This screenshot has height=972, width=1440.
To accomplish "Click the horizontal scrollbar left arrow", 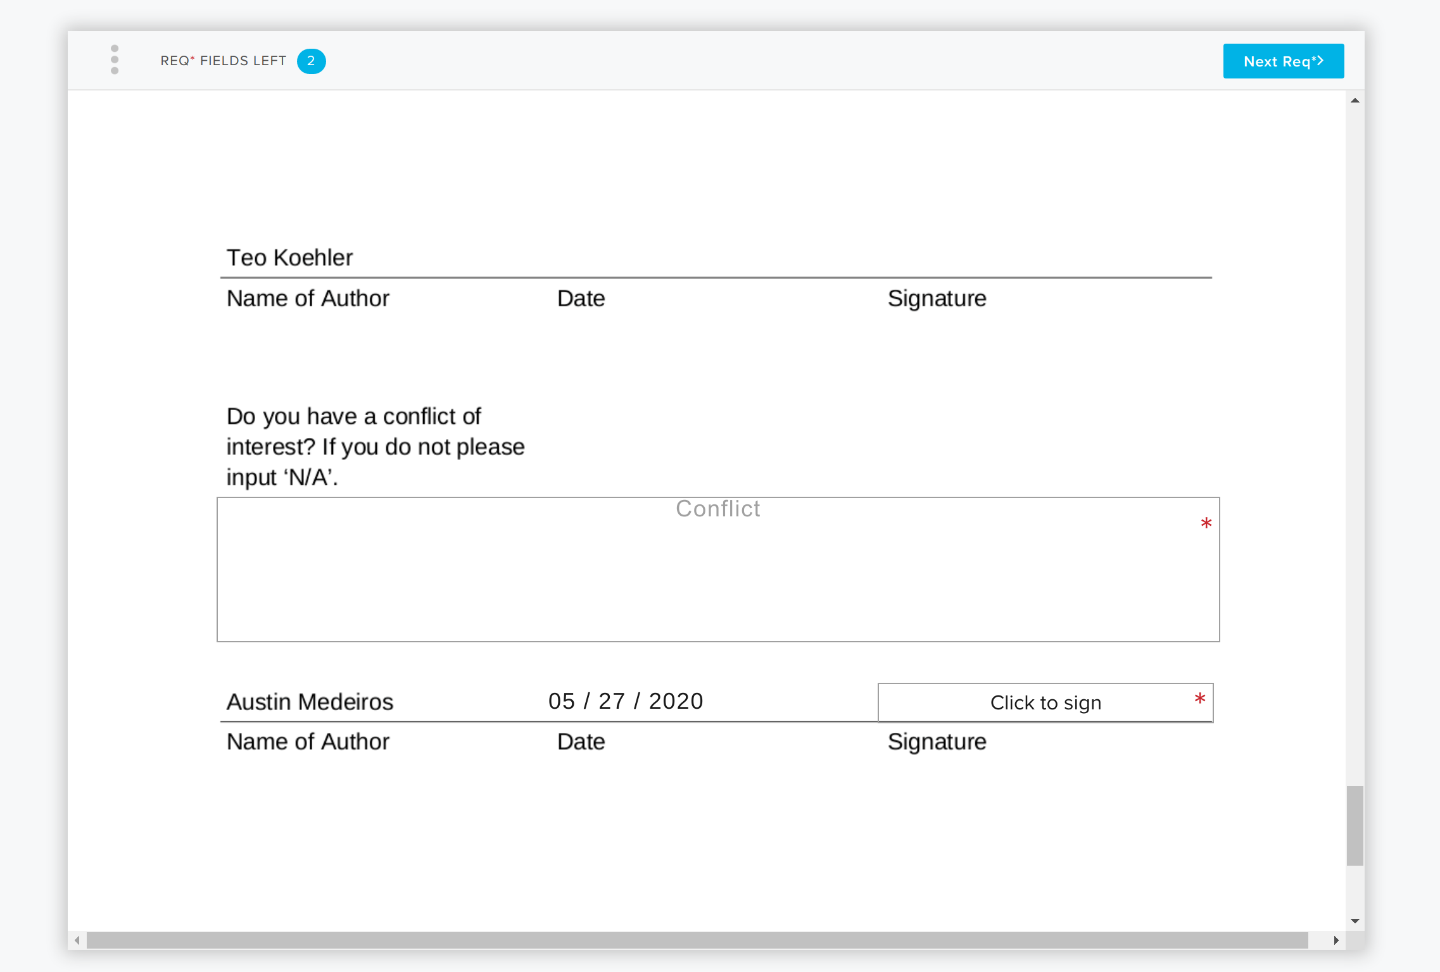I will pyautogui.click(x=77, y=940).
